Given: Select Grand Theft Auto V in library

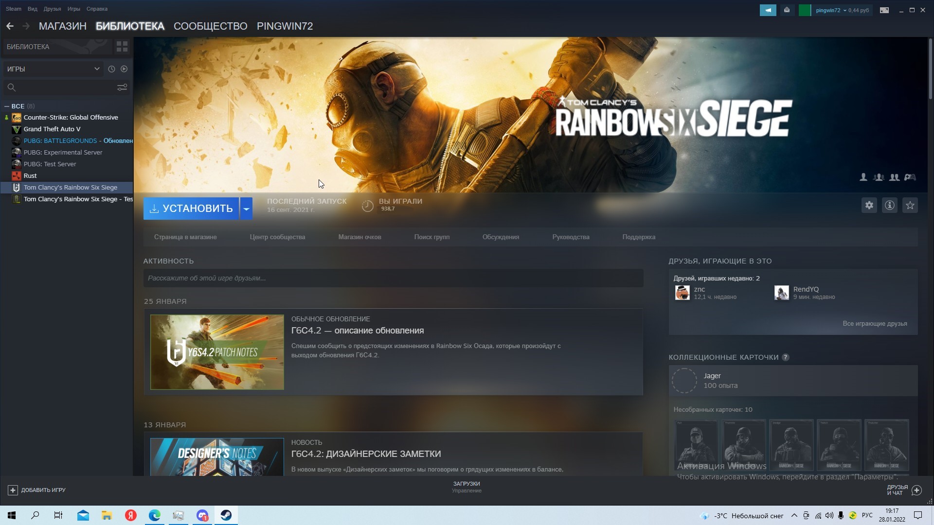Looking at the screenshot, I should click(x=52, y=129).
